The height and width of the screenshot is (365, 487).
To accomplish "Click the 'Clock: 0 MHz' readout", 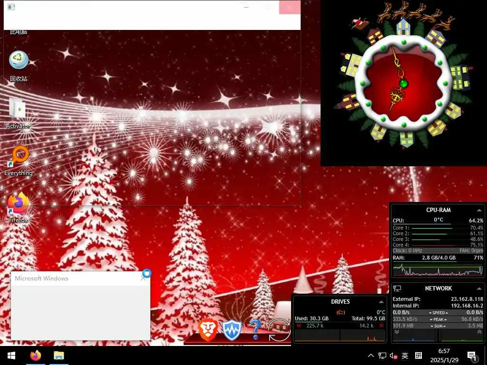I will 407,250.
